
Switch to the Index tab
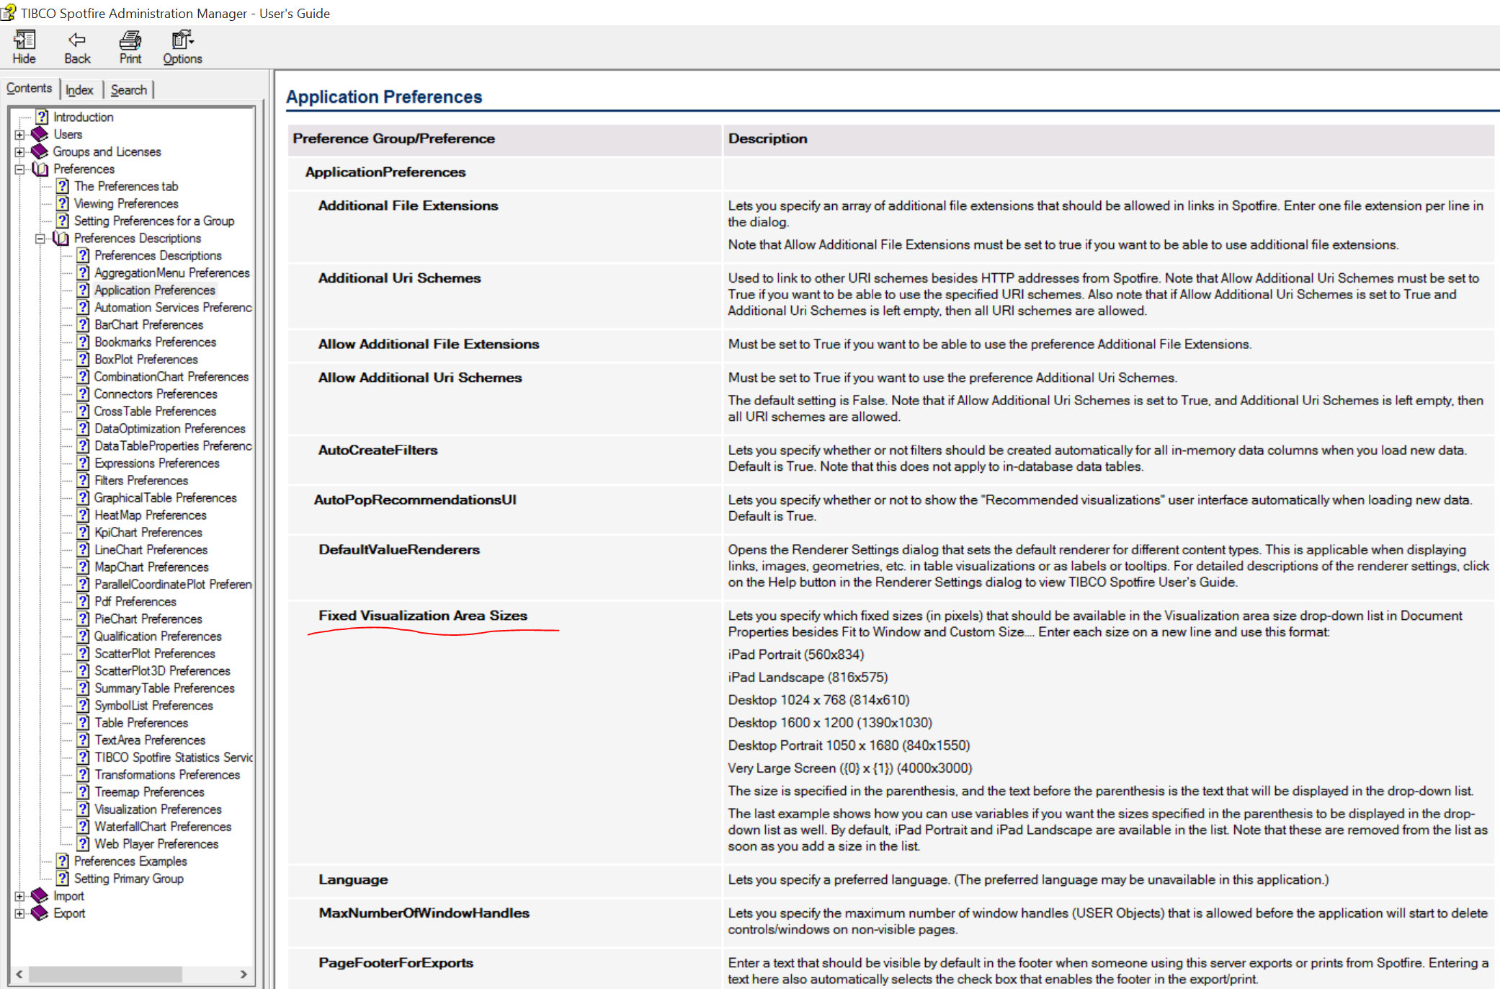(79, 90)
